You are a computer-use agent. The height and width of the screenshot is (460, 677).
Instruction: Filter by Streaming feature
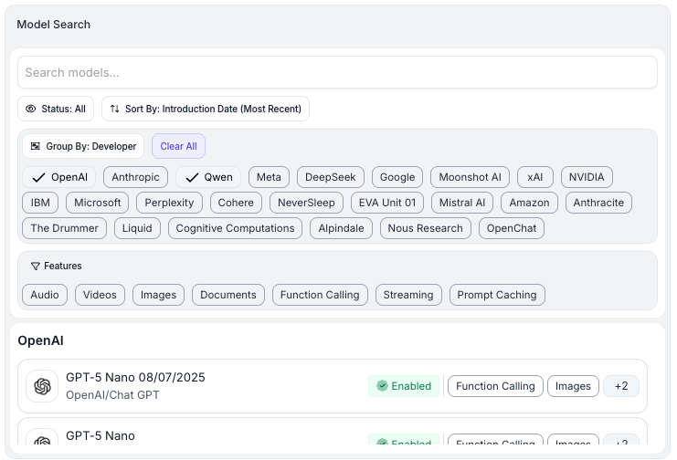click(x=408, y=295)
